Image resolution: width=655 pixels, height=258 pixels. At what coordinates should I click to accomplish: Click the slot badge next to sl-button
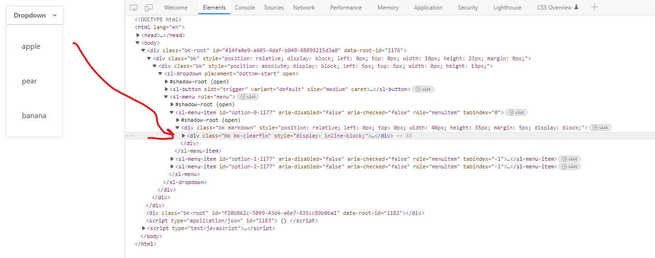point(423,89)
